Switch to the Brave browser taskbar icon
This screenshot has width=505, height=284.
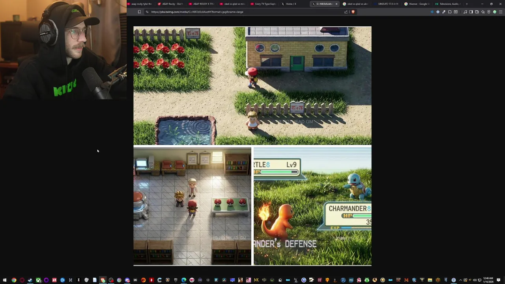click(x=103, y=280)
